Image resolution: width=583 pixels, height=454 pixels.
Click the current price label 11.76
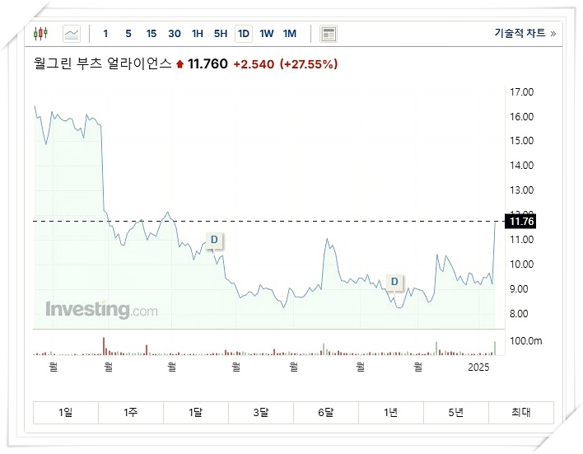[521, 222]
